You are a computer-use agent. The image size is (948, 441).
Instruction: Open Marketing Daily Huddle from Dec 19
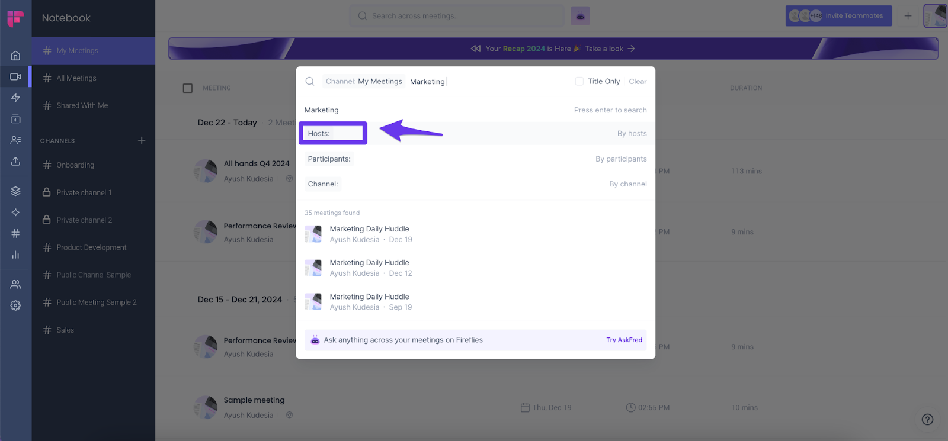369,234
